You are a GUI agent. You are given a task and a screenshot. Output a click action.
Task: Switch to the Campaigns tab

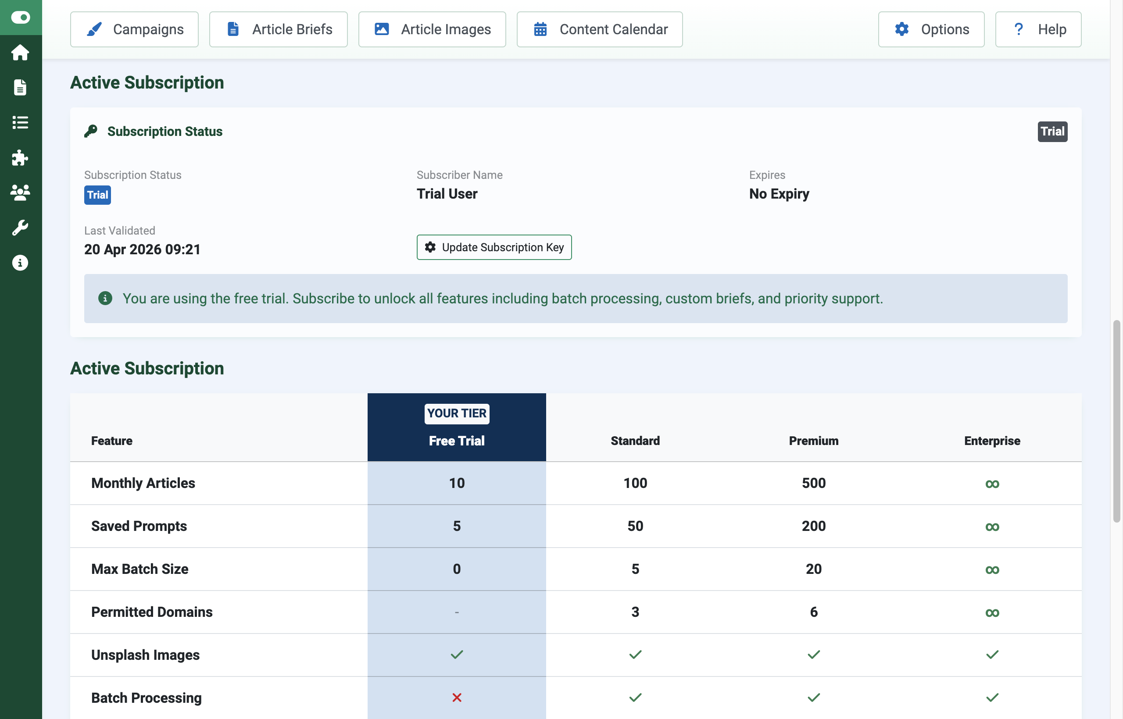(x=134, y=29)
